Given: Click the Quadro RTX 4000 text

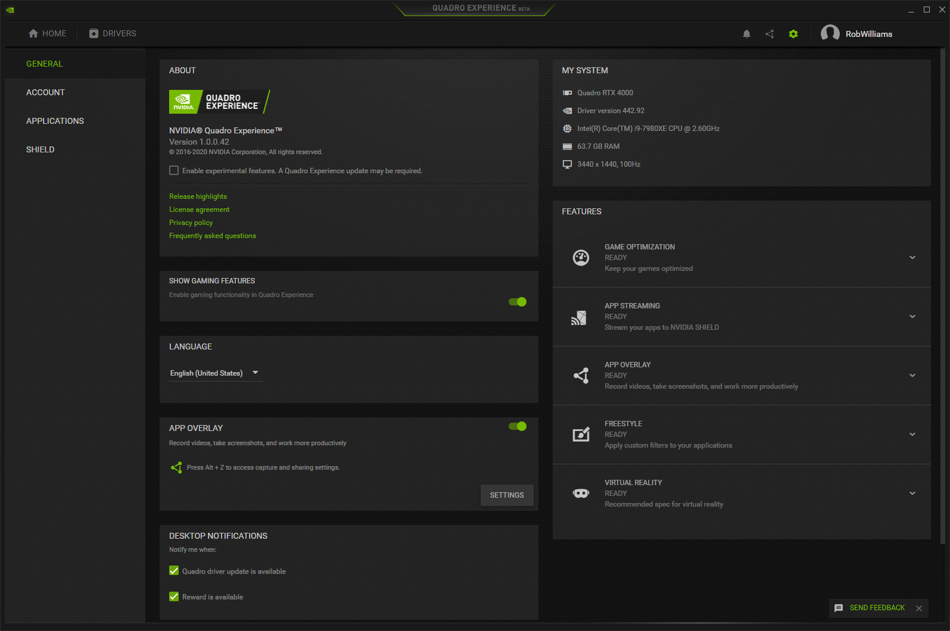Looking at the screenshot, I should [605, 93].
